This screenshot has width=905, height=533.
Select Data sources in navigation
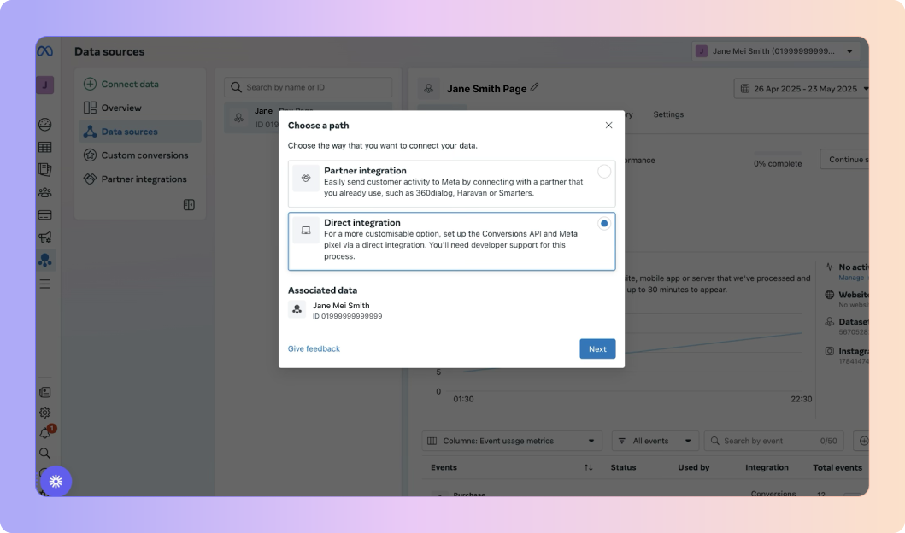pyautogui.click(x=140, y=132)
